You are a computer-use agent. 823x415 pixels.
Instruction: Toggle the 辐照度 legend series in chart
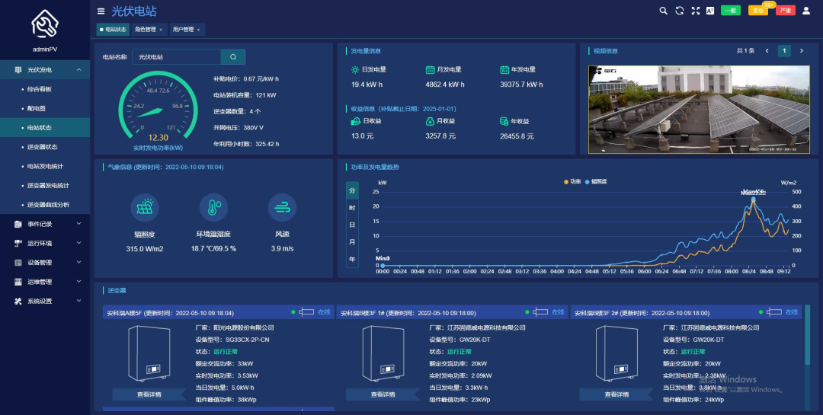point(596,181)
